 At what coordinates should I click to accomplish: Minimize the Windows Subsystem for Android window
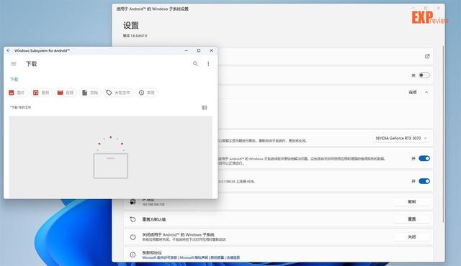186,50
